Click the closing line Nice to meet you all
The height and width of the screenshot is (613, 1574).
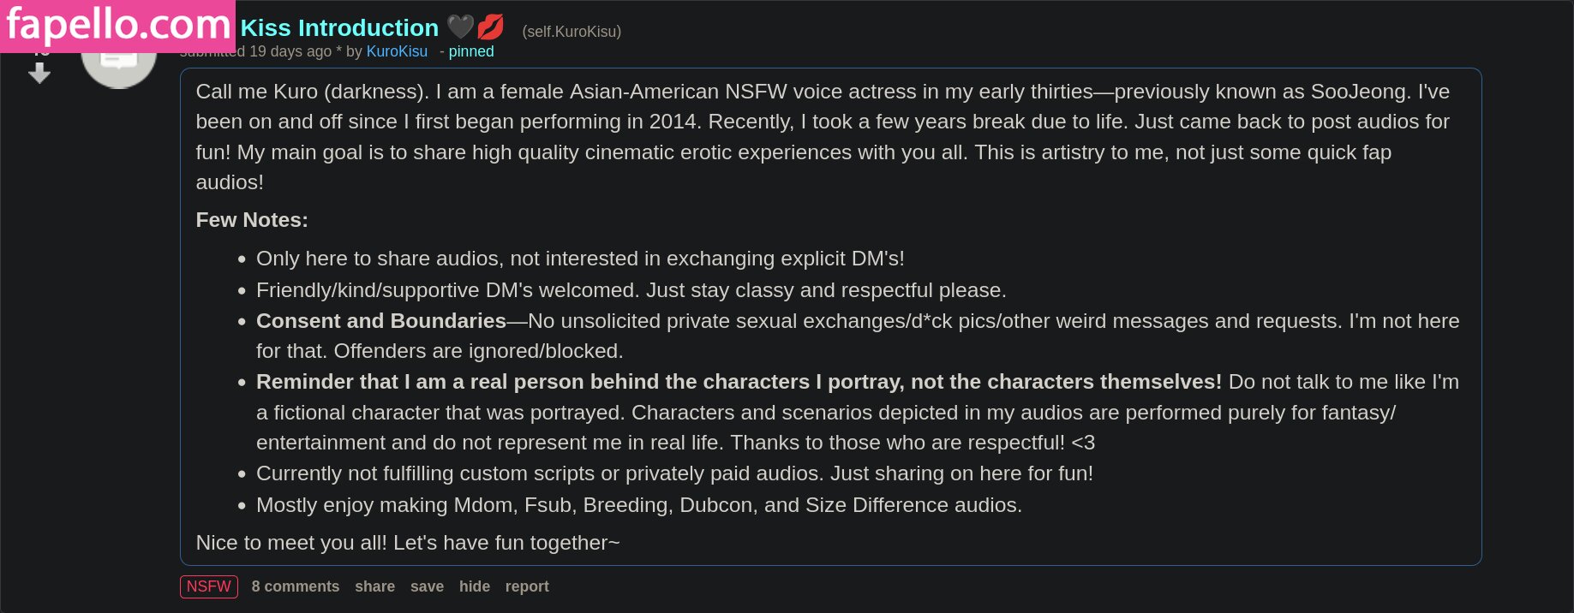tap(407, 543)
